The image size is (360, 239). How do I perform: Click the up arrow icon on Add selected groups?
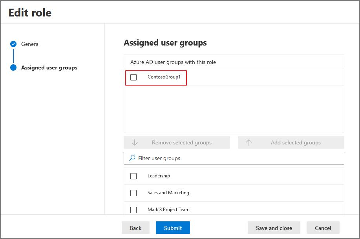click(249, 142)
